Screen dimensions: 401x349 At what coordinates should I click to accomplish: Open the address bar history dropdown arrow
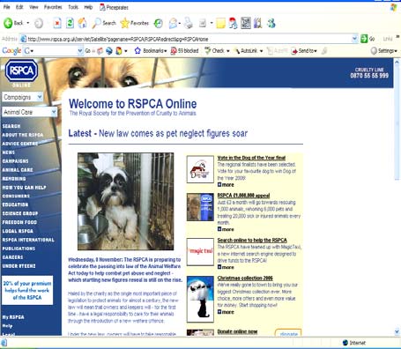click(354, 39)
